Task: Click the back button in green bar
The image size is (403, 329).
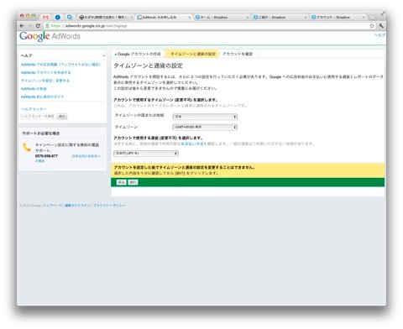Action: tap(121, 182)
